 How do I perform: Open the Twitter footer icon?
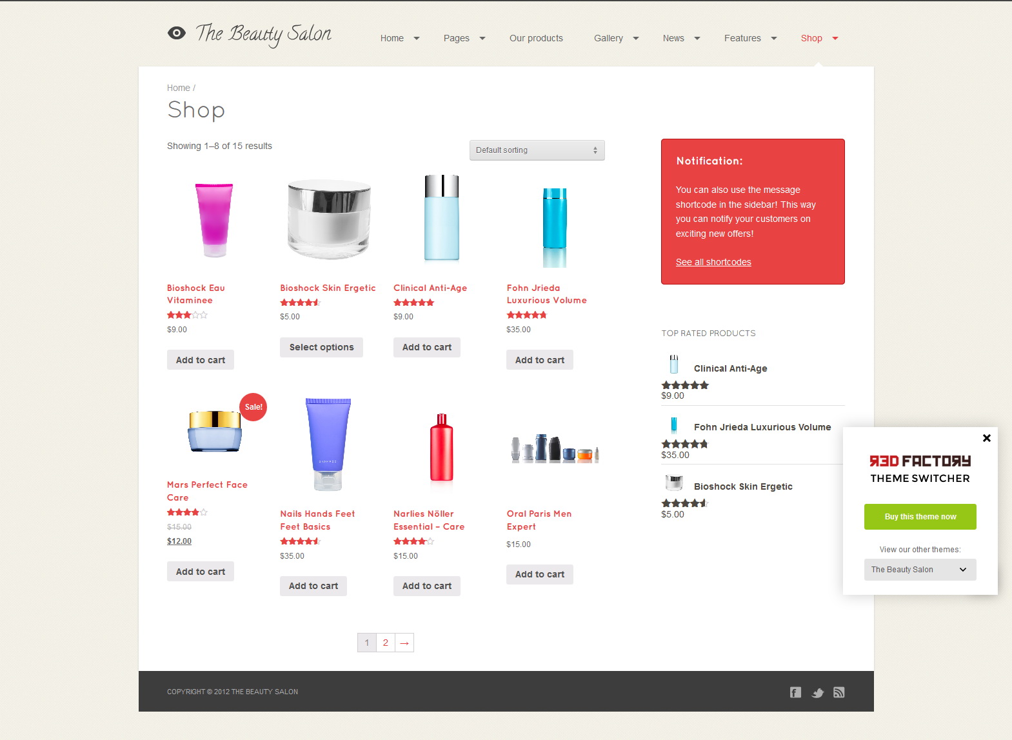817,693
